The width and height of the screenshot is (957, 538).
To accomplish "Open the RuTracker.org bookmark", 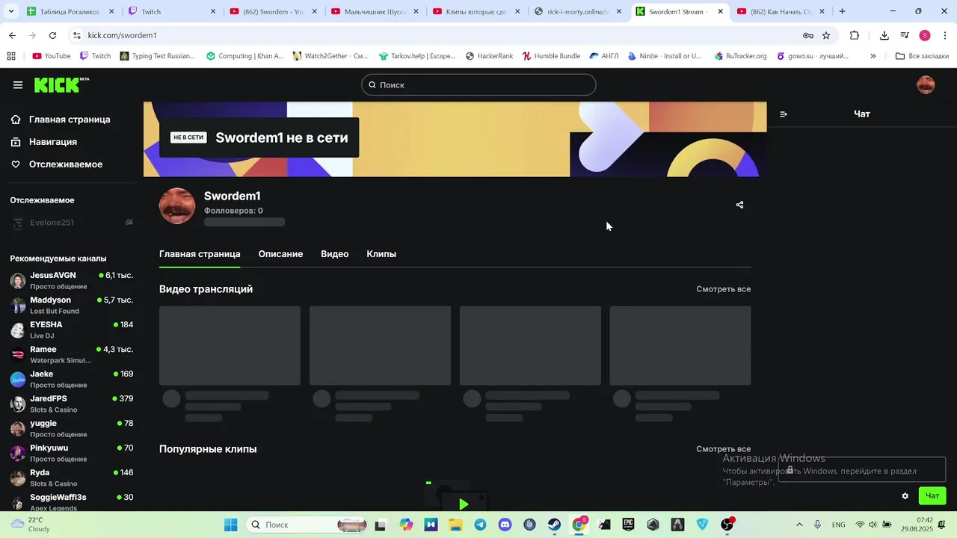I will click(x=740, y=56).
